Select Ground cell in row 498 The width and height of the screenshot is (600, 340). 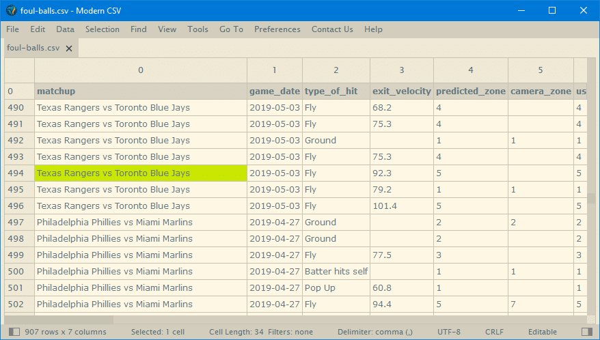point(336,239)
